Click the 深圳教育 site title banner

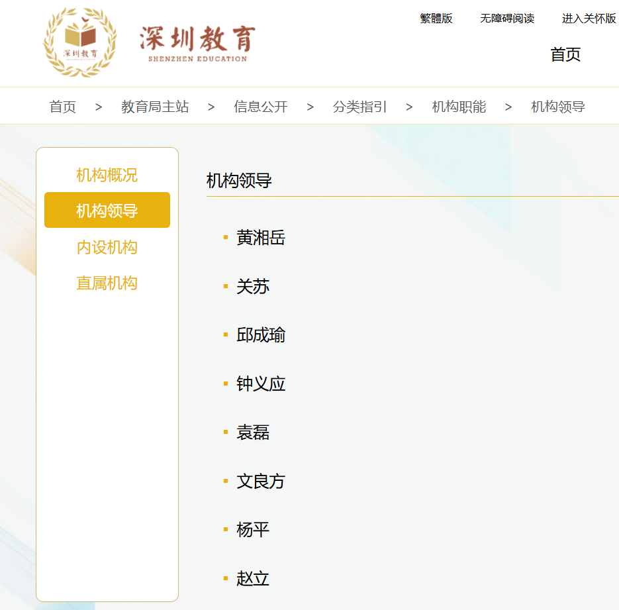(x=197, y=44)
